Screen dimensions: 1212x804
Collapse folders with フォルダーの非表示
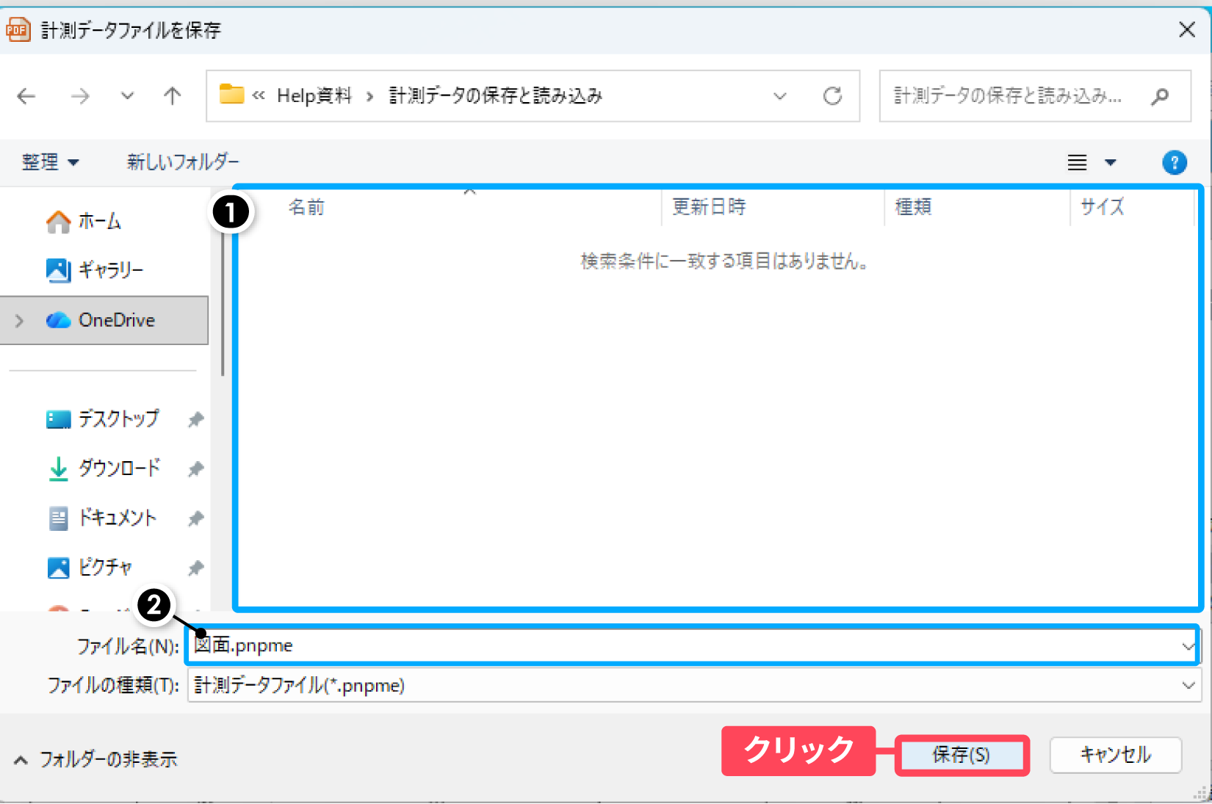coord(95,759)
